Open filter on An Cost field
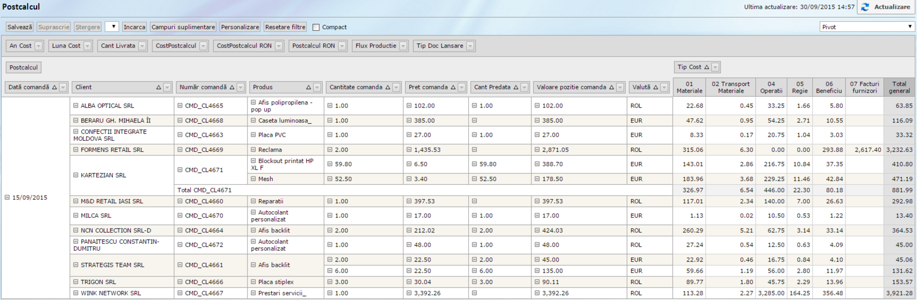The image size is (917, 300). click(x=38, y=46)
